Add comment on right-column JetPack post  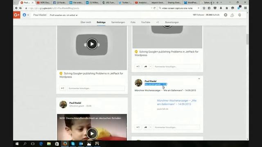click(x=176, y=67)
